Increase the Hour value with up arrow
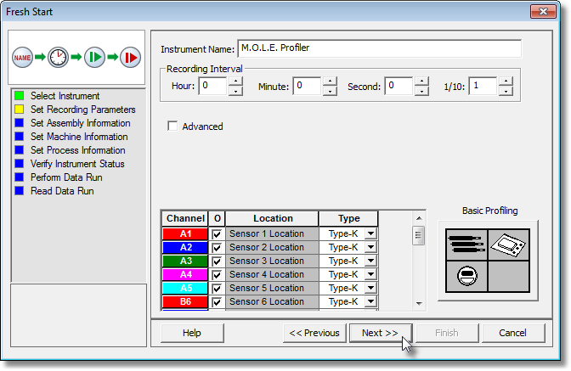The width and height of the screenshot is (571, 371). click(235, 82)
